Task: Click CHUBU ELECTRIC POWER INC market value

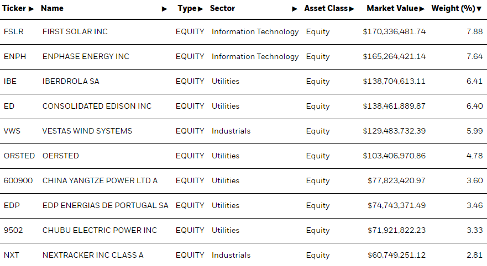Action: 396,230
